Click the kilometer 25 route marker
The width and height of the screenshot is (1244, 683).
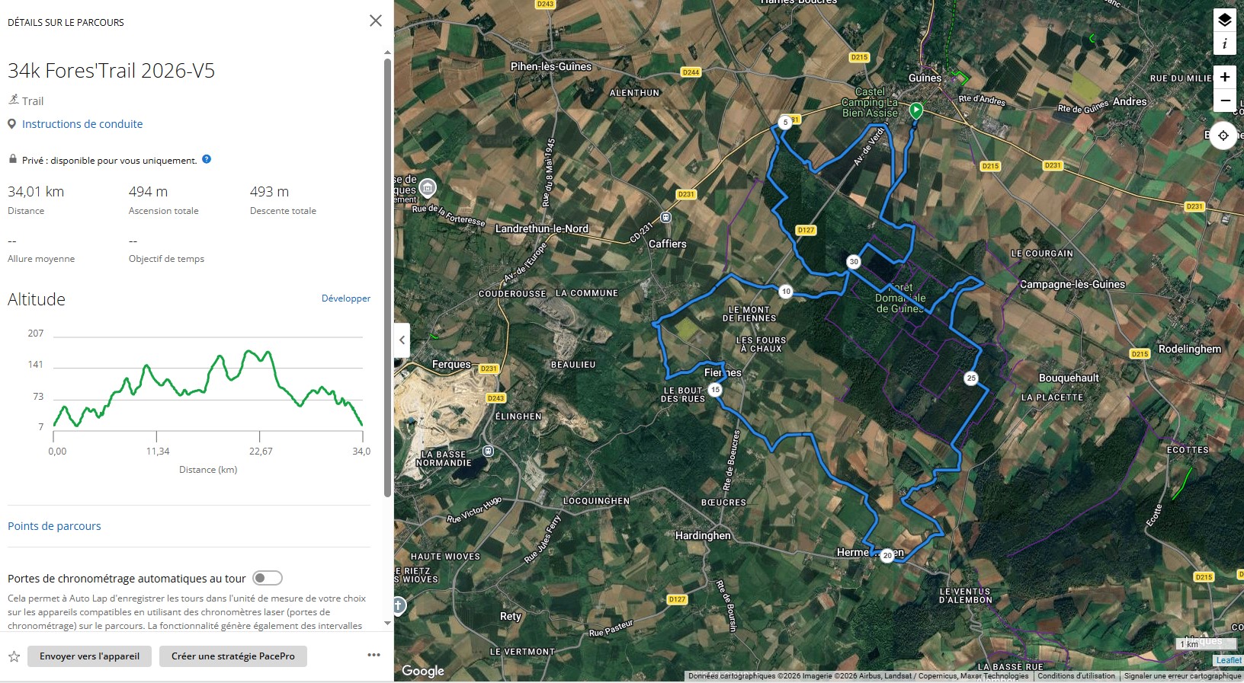tap(971, 378)
